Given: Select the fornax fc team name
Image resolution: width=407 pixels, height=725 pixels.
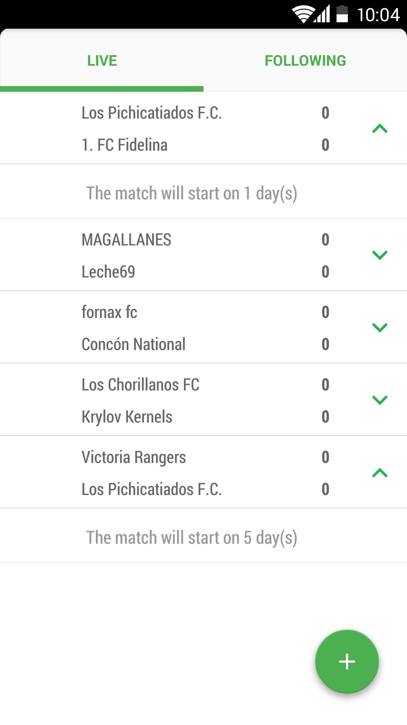Looking at the screenshot, I should pyautogui.click(x=110, y=312).
